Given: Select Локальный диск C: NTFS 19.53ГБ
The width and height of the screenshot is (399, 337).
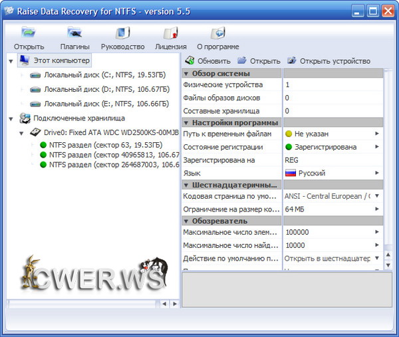Looking at the screenshot, I should pos(105,75).
